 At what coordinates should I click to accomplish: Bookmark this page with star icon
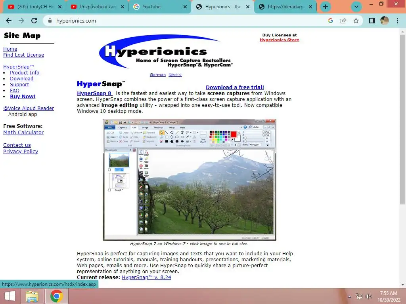(x=356, y=21)
